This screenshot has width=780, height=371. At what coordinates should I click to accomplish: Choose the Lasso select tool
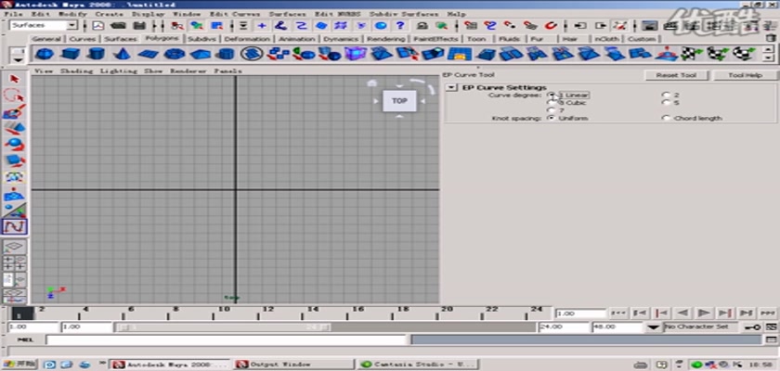14,96
